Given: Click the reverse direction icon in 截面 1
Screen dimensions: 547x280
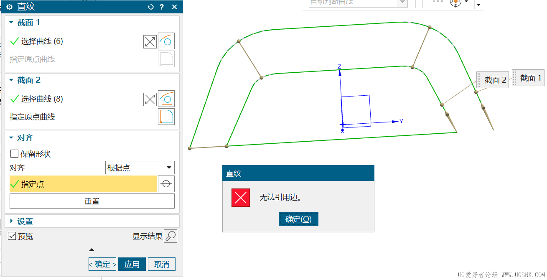Looking at the screenshot, I should [150, 41].
